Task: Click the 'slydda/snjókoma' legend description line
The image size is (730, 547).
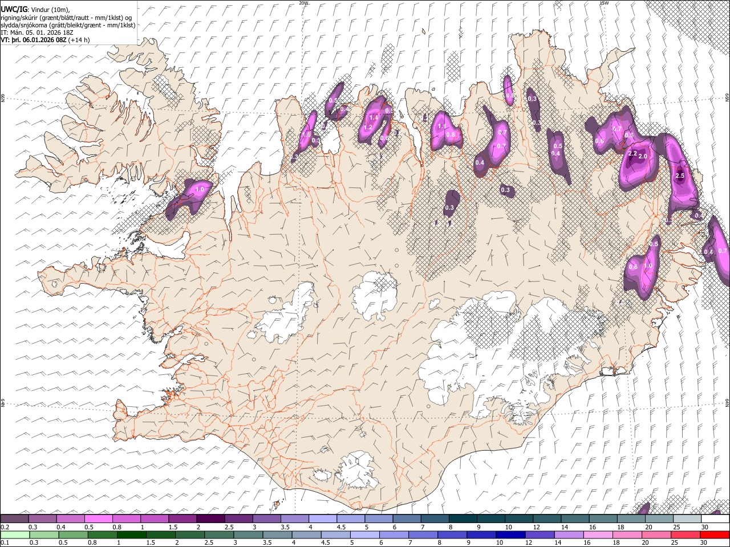Action: [x=68, y=25]
